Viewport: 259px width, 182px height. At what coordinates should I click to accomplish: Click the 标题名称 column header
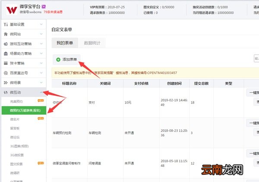(69, 84)
